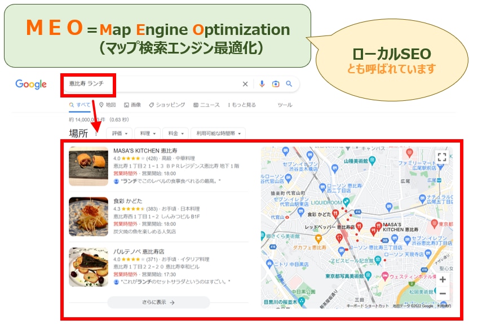Open the 評価 filter dropdown

(120, 134)
